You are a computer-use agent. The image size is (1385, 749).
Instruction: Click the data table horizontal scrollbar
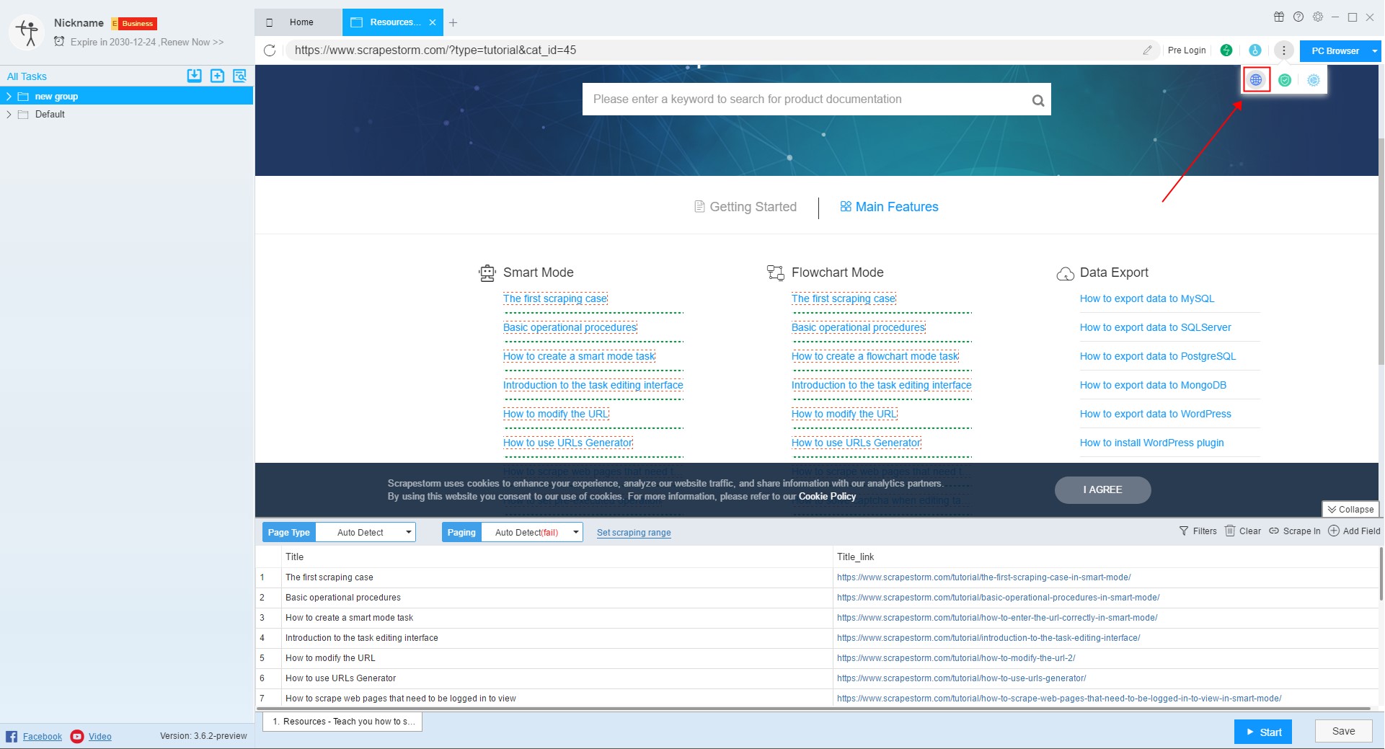click(x=813, y=709)
